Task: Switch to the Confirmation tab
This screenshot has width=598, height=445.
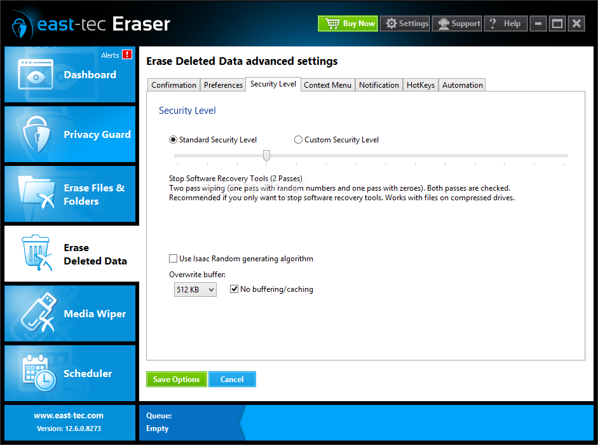Action: (x=173, y=85)
